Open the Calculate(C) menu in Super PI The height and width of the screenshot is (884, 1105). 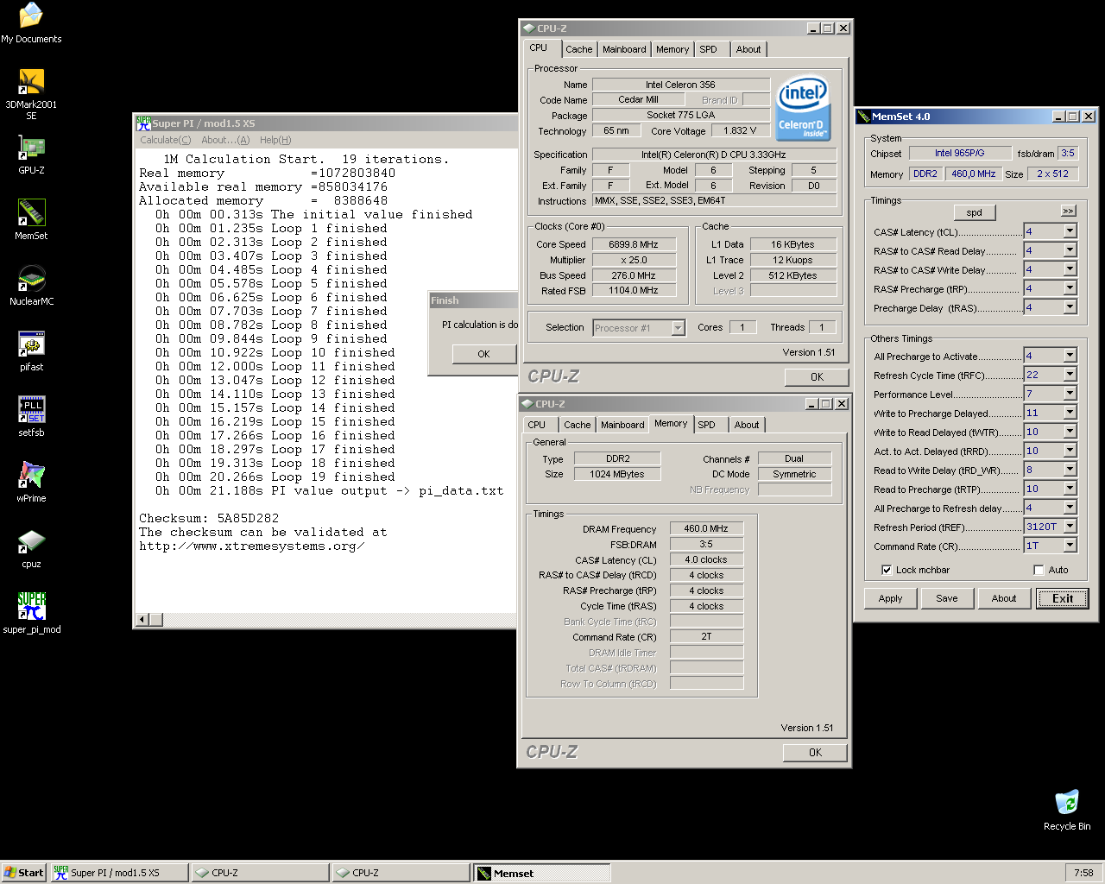(166, 140)
